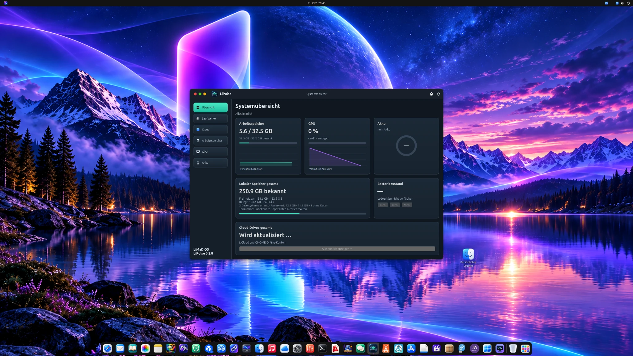Open Safari compass icon in the dock
This screenshot has width=633, height=356.
click(x=107, y=349)
